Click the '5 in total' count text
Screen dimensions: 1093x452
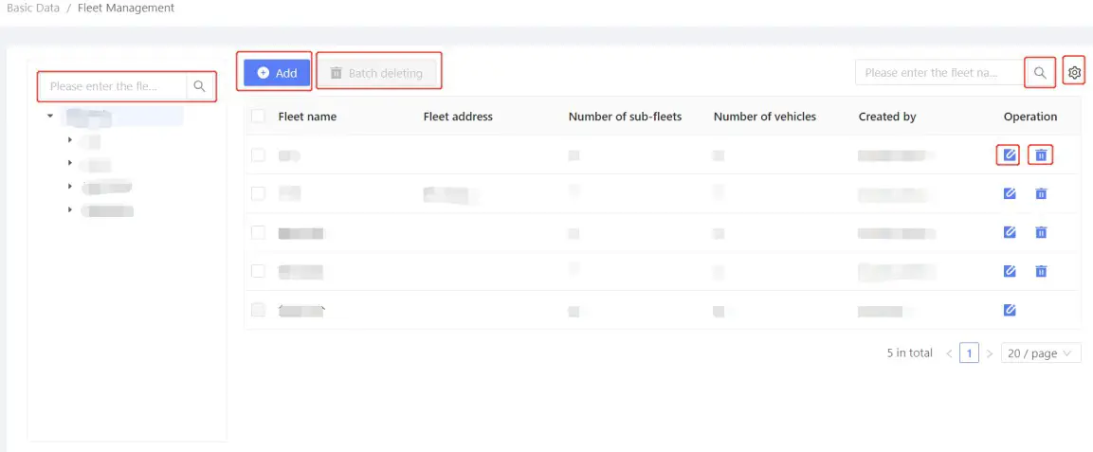coord(910,353)
